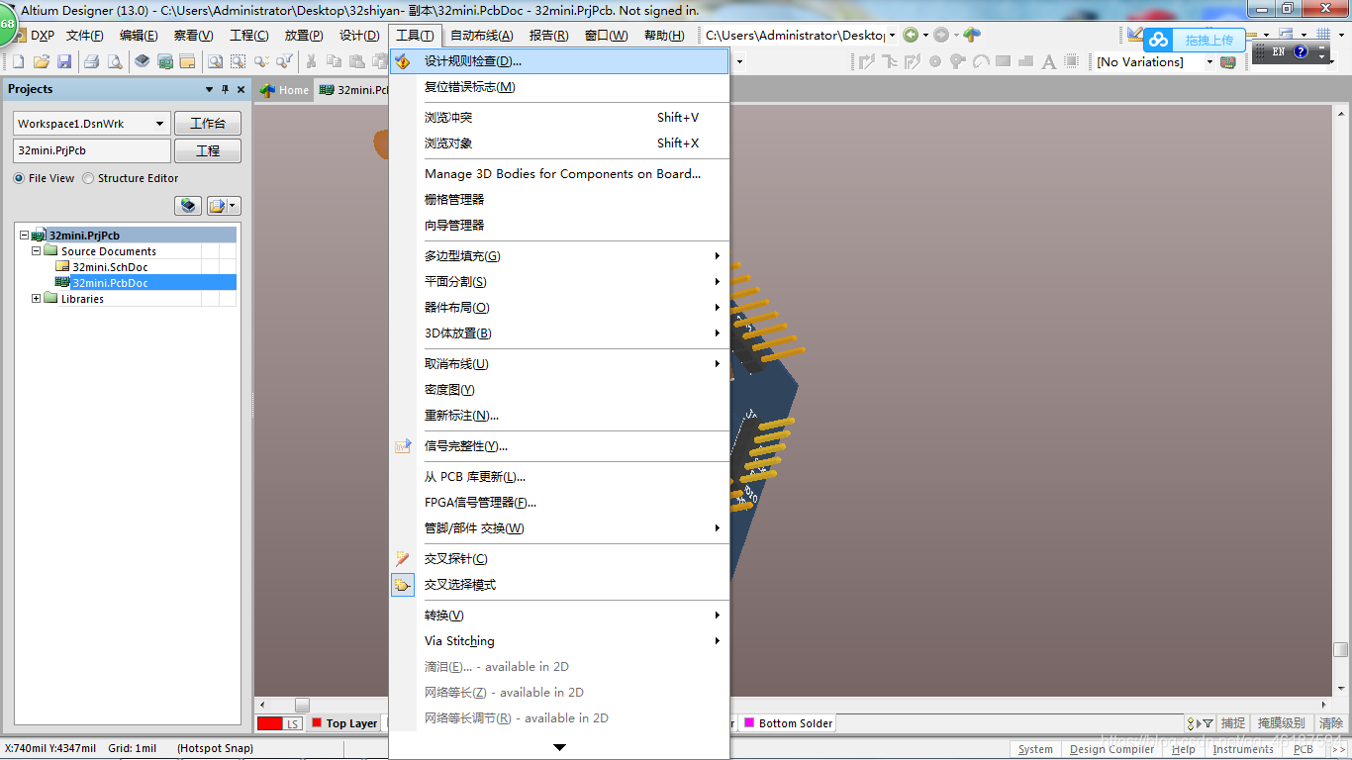
Task: Expand the Libraries folder
Action: 37,299
